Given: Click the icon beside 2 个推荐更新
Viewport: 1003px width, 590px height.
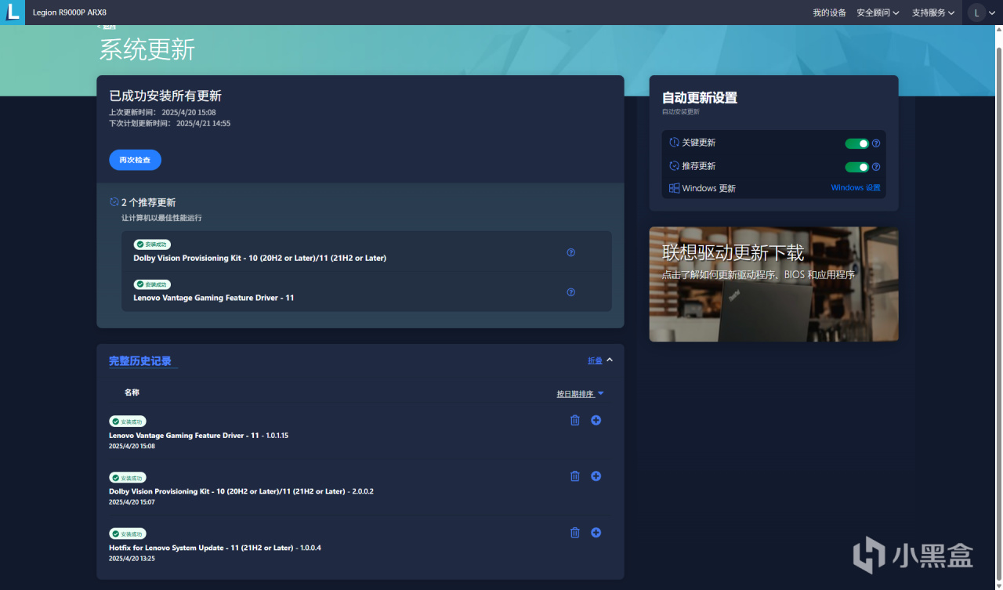Looking at the screenshot, I should [x=114, y=202].
